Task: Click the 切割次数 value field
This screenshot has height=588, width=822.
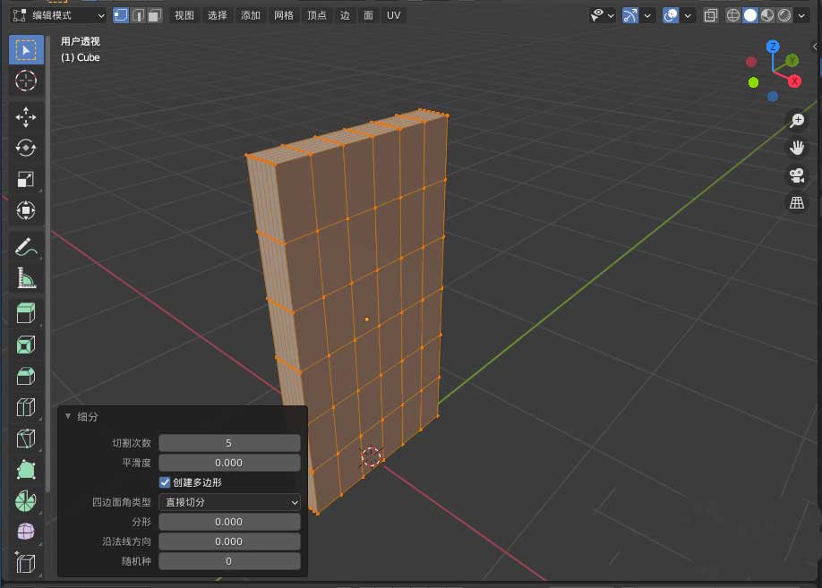Action: [x=229, y=443]
